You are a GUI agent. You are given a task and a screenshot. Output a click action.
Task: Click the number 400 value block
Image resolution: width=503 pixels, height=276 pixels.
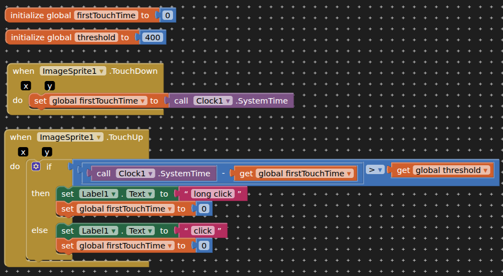152,37
